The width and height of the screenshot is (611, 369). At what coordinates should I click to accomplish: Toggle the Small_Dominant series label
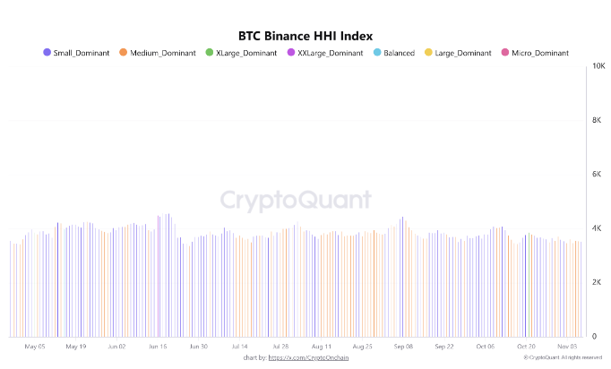(x=82, y=54)
